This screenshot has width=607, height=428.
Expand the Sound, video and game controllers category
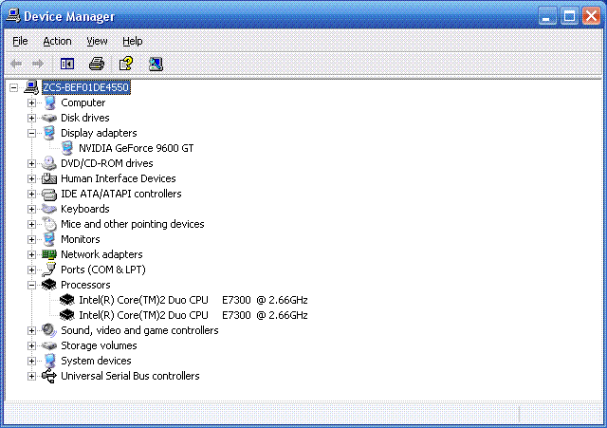coord(31,330)
